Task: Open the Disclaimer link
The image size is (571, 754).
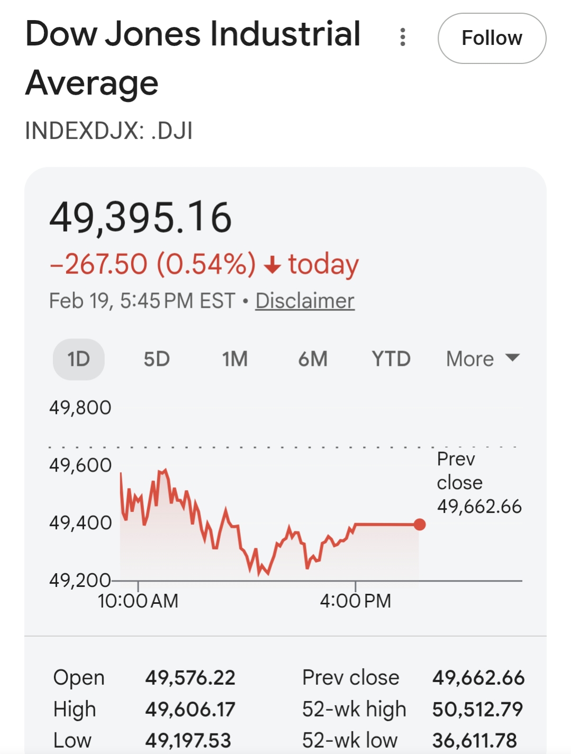Action: (x=305, y=301)
